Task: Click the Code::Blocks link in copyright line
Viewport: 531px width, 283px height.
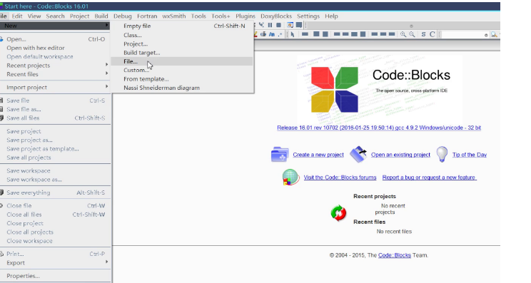Action: click(x=395, y=255)
